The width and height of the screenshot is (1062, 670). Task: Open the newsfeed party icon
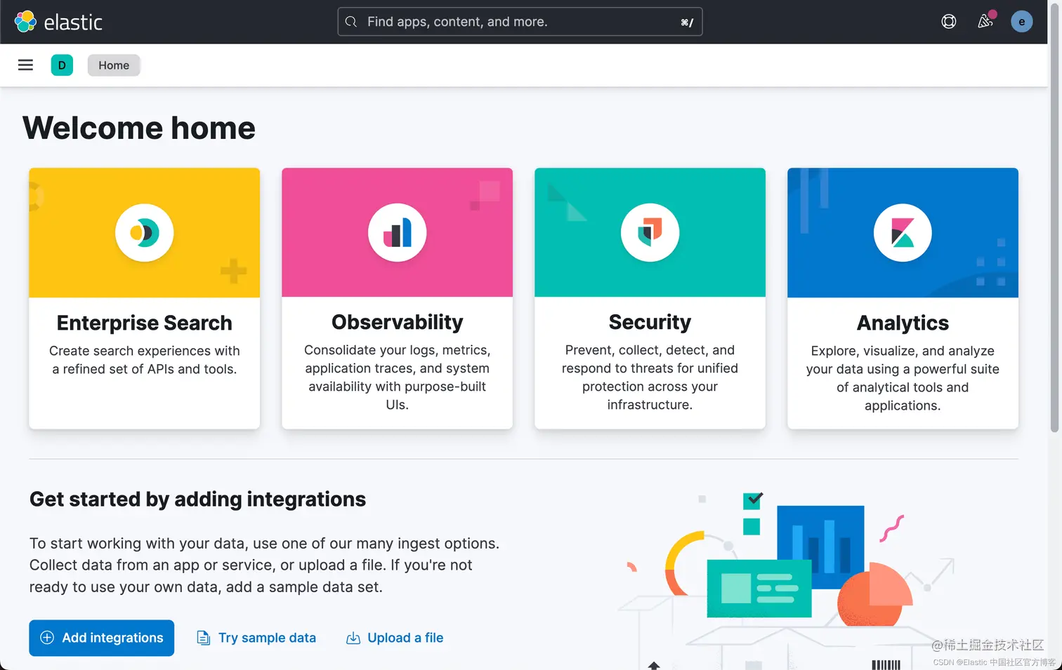click(985, 22)
